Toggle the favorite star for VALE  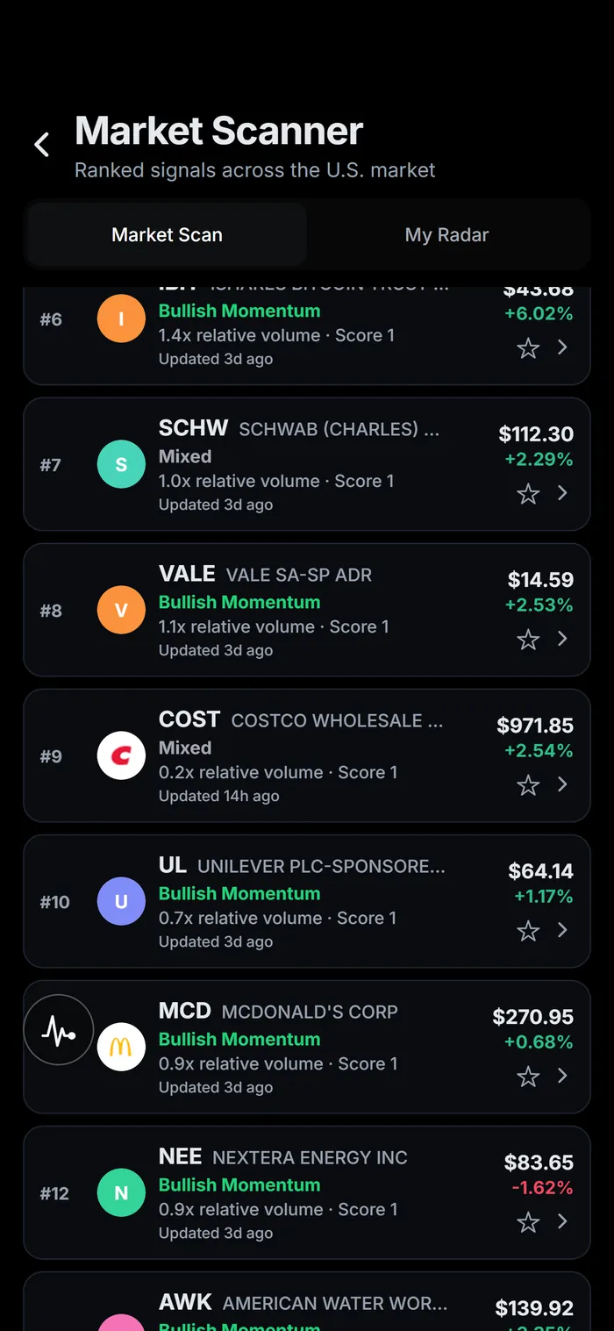[x=528, y=640]
